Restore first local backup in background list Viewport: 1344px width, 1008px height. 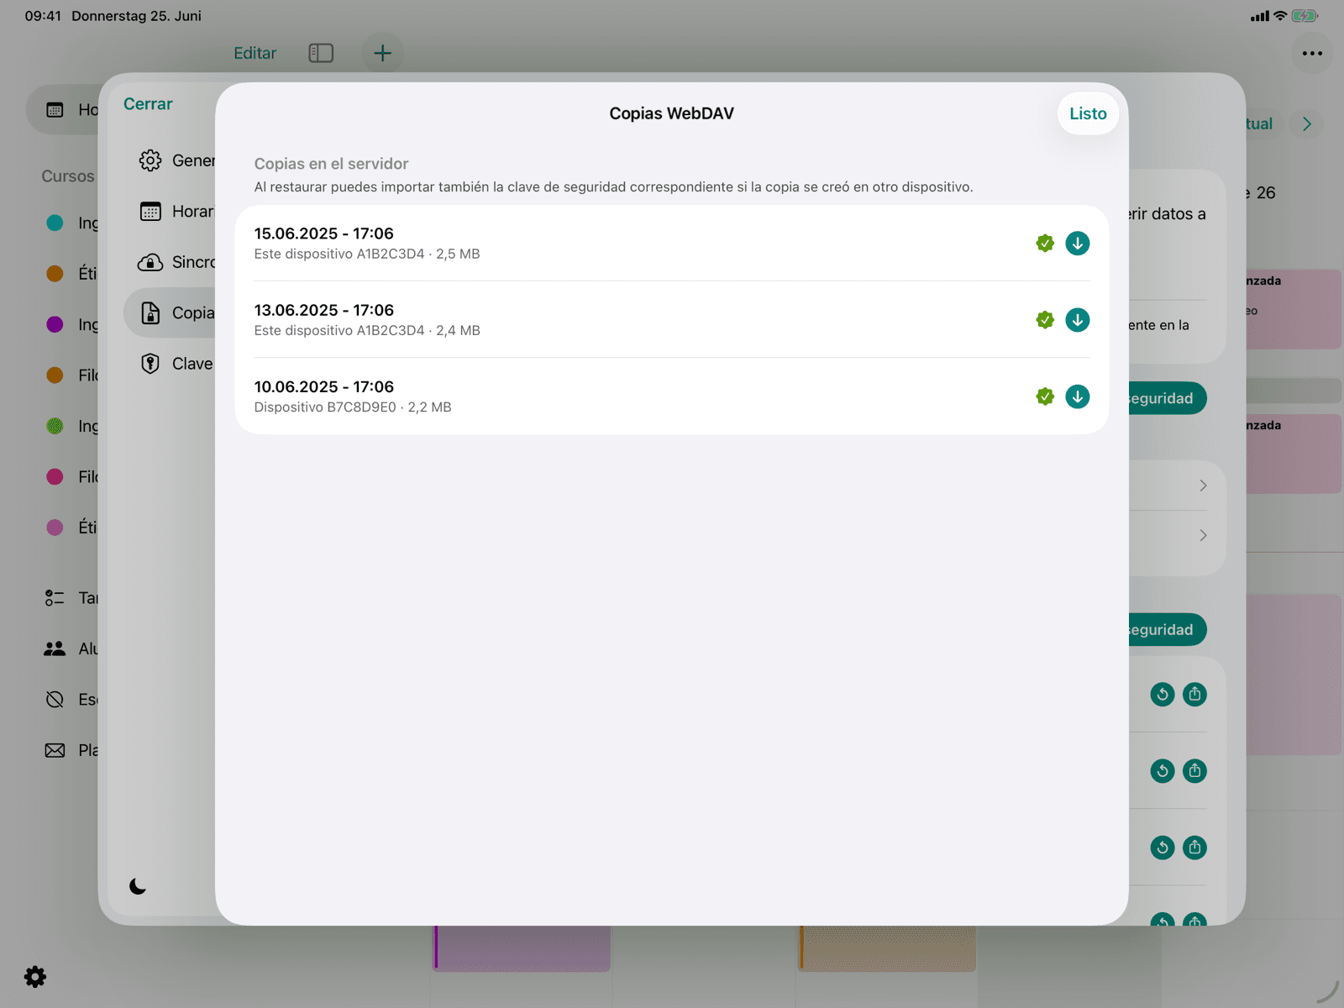[x=1163, y=695]
